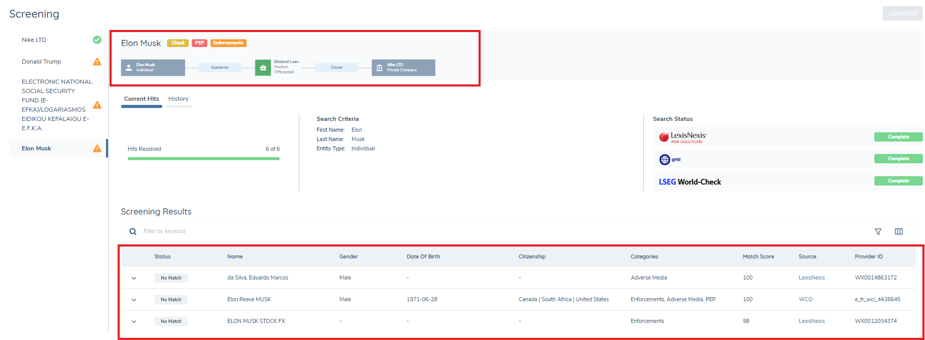
Task: Click the LexisNexis Complete status button
Action: 898,137
